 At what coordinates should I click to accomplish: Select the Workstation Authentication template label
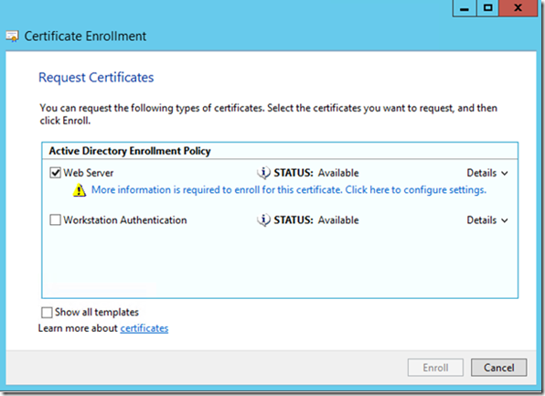click(x=124, y=220)
